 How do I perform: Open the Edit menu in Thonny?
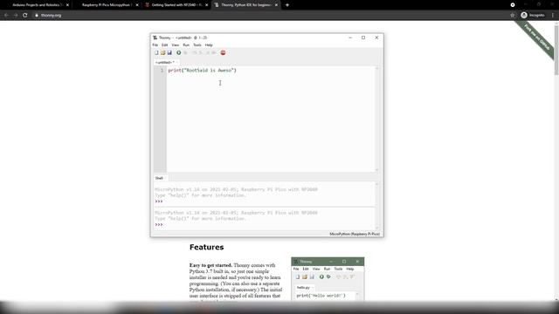click(x=164, y=45)
